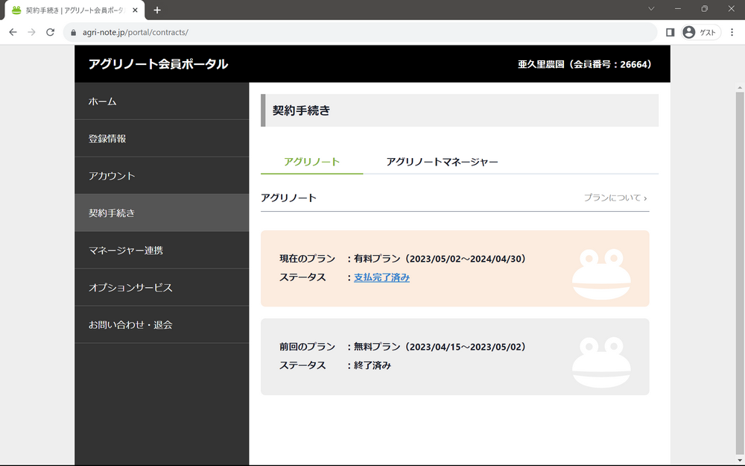This screenshot has height=466, width=745.
Task: Open a new tab with plus icon
Action: (157, 10)
